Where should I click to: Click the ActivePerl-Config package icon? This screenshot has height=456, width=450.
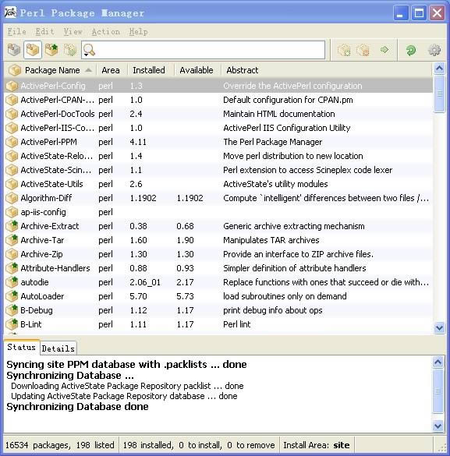12,86
